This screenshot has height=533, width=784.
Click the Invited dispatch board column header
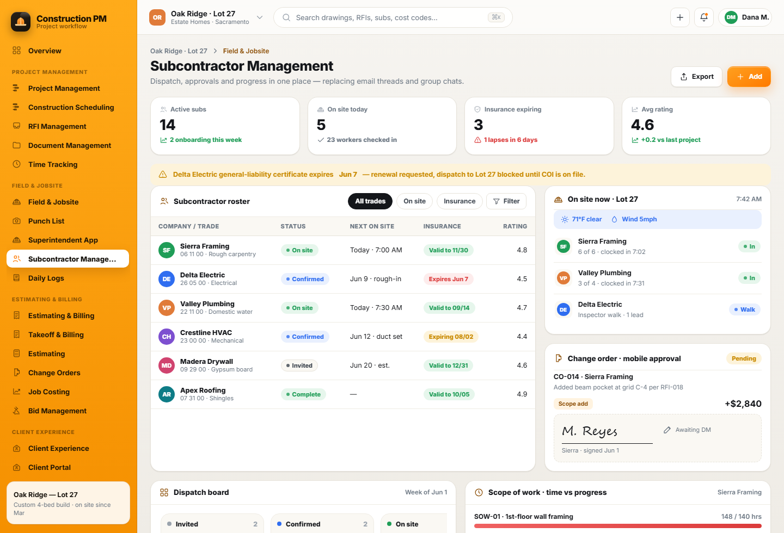212,524
